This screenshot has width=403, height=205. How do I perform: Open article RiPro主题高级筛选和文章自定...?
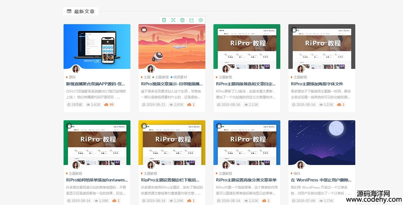click(246, 84)
